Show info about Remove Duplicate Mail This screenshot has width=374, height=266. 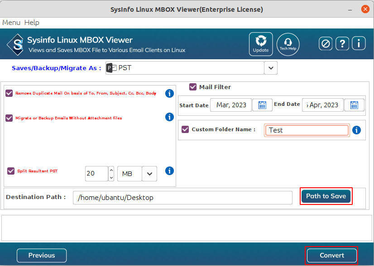[x=169, y=94]
